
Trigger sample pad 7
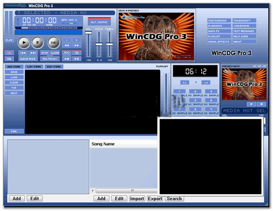coord(180,109)
